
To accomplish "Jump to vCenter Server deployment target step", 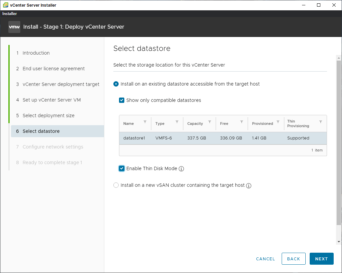I will pos(61,84).
